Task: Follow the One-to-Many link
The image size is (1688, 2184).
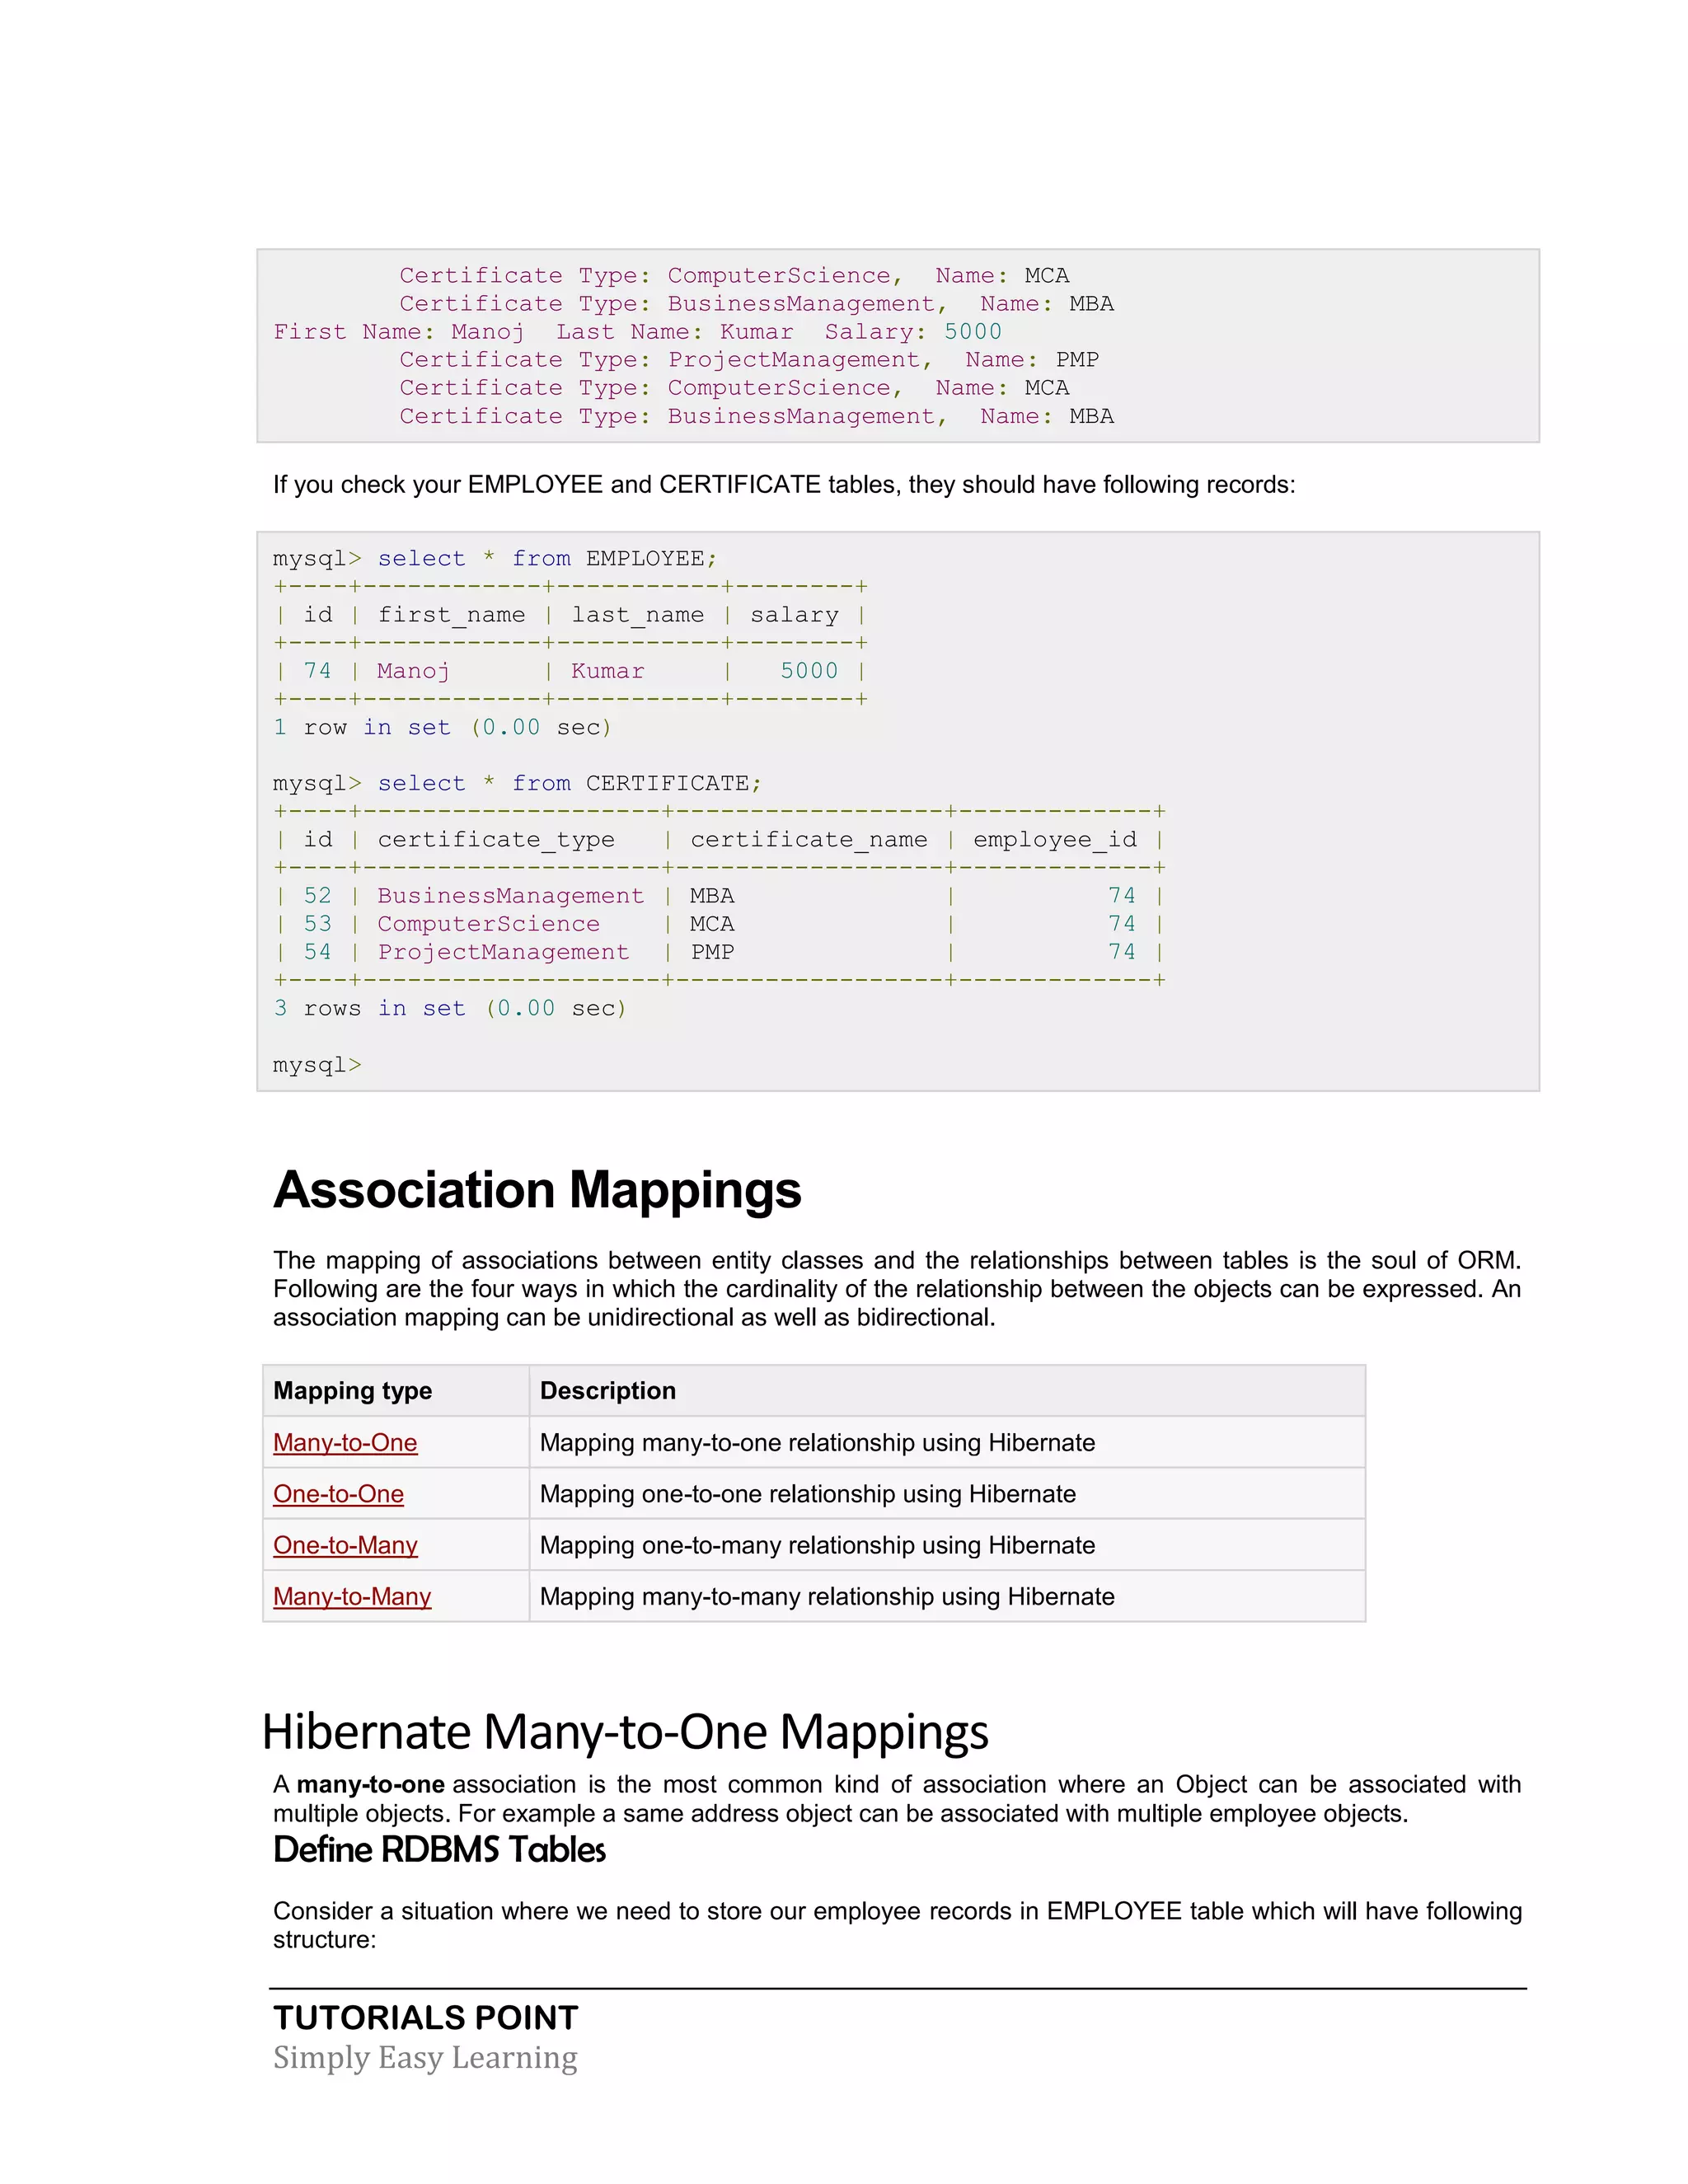Action: (x=345, y=1545)
